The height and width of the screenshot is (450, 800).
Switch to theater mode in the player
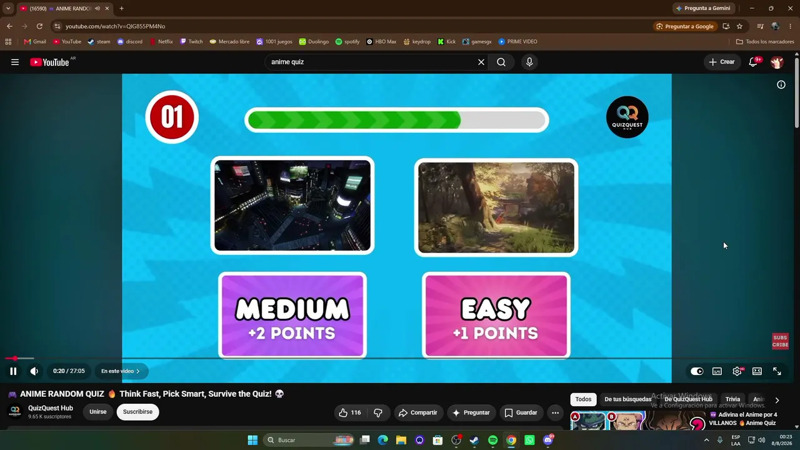[x=757, y=371]
